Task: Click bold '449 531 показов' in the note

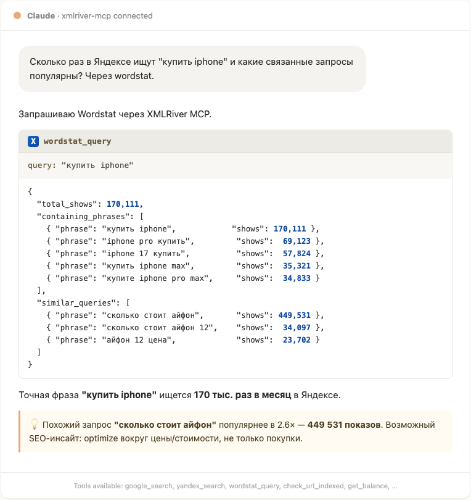Action: 344,425
